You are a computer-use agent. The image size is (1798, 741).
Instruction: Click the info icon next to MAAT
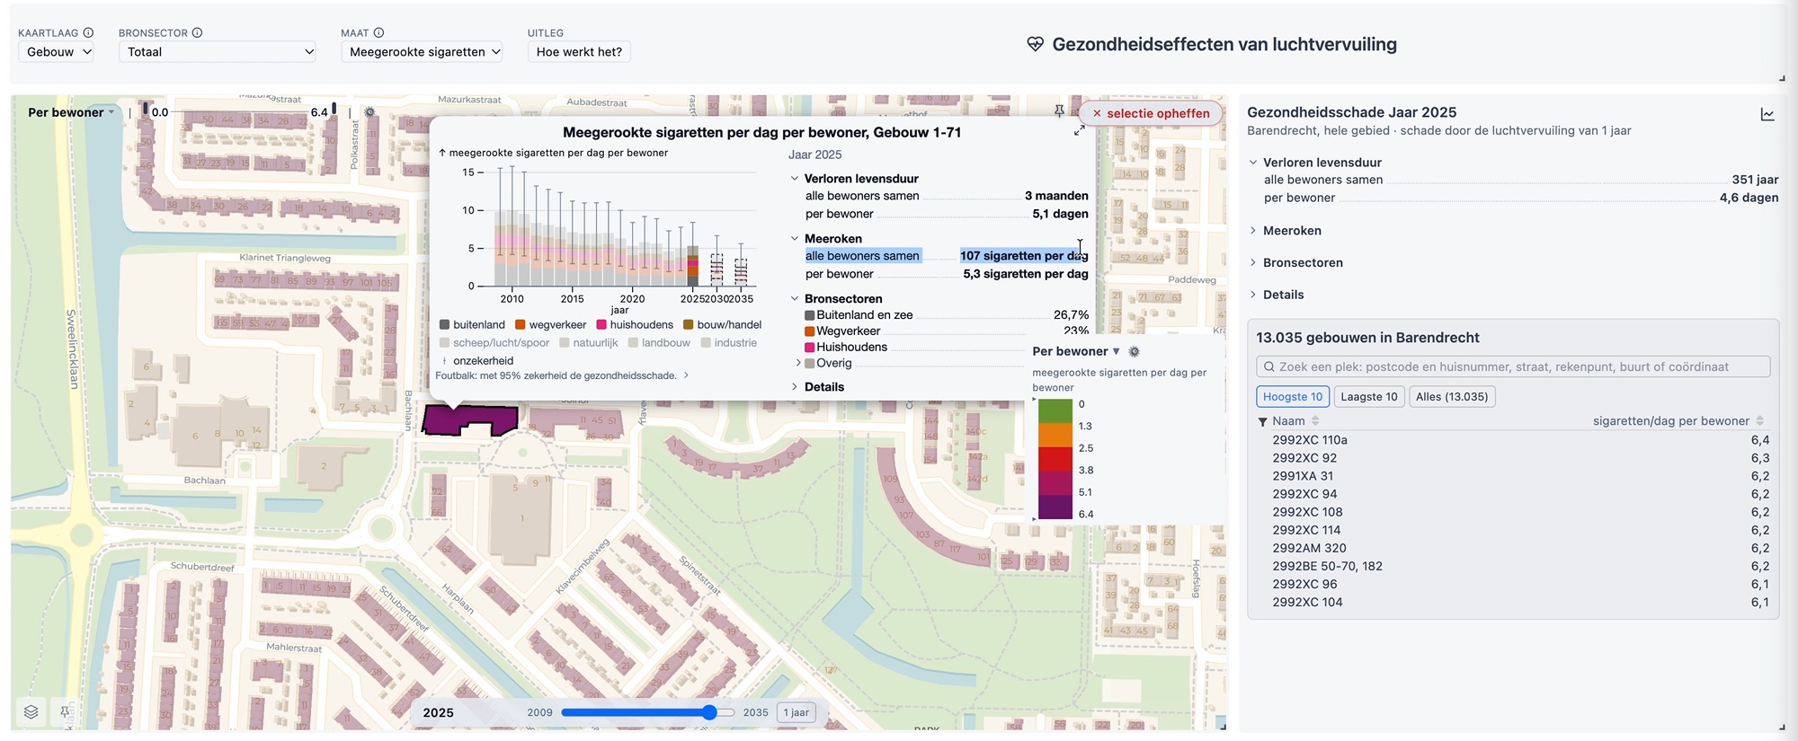[x=378, y=32]
